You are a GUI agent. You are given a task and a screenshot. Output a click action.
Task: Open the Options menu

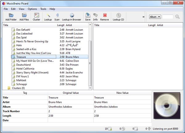[32, 9]
